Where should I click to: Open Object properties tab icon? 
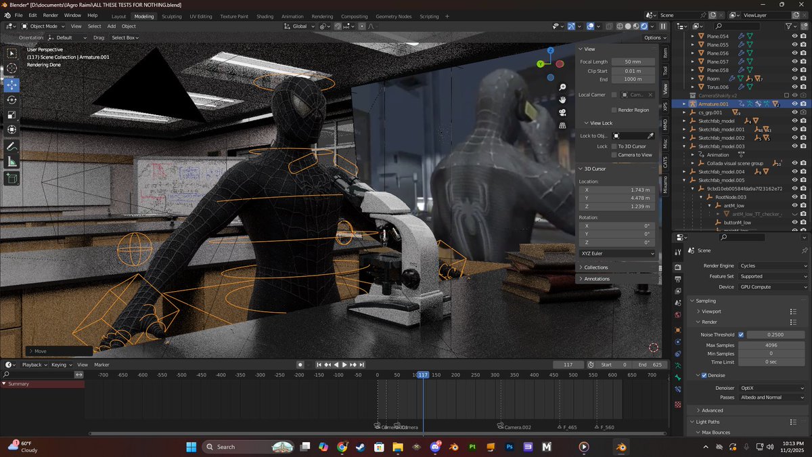678,330
